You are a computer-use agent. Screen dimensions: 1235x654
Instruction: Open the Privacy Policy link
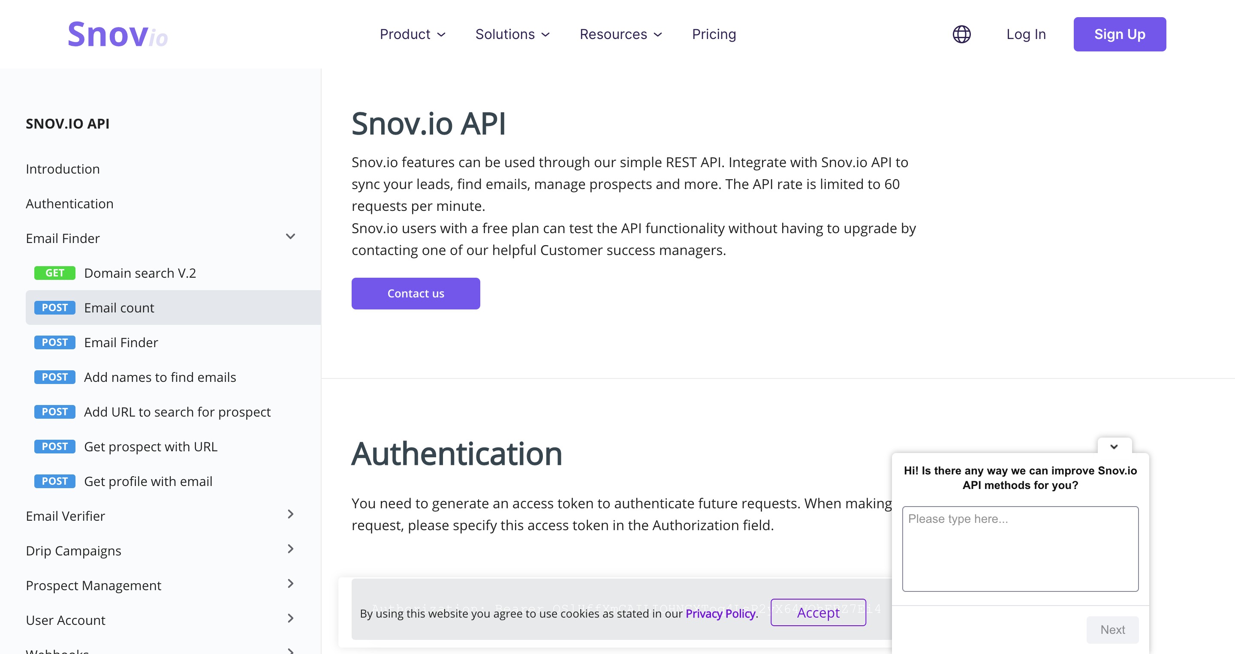721,614
